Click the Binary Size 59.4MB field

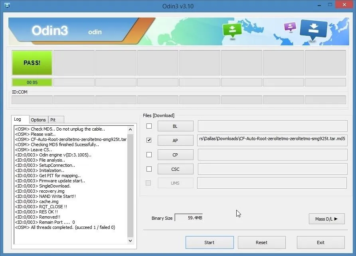pos(189,218)
